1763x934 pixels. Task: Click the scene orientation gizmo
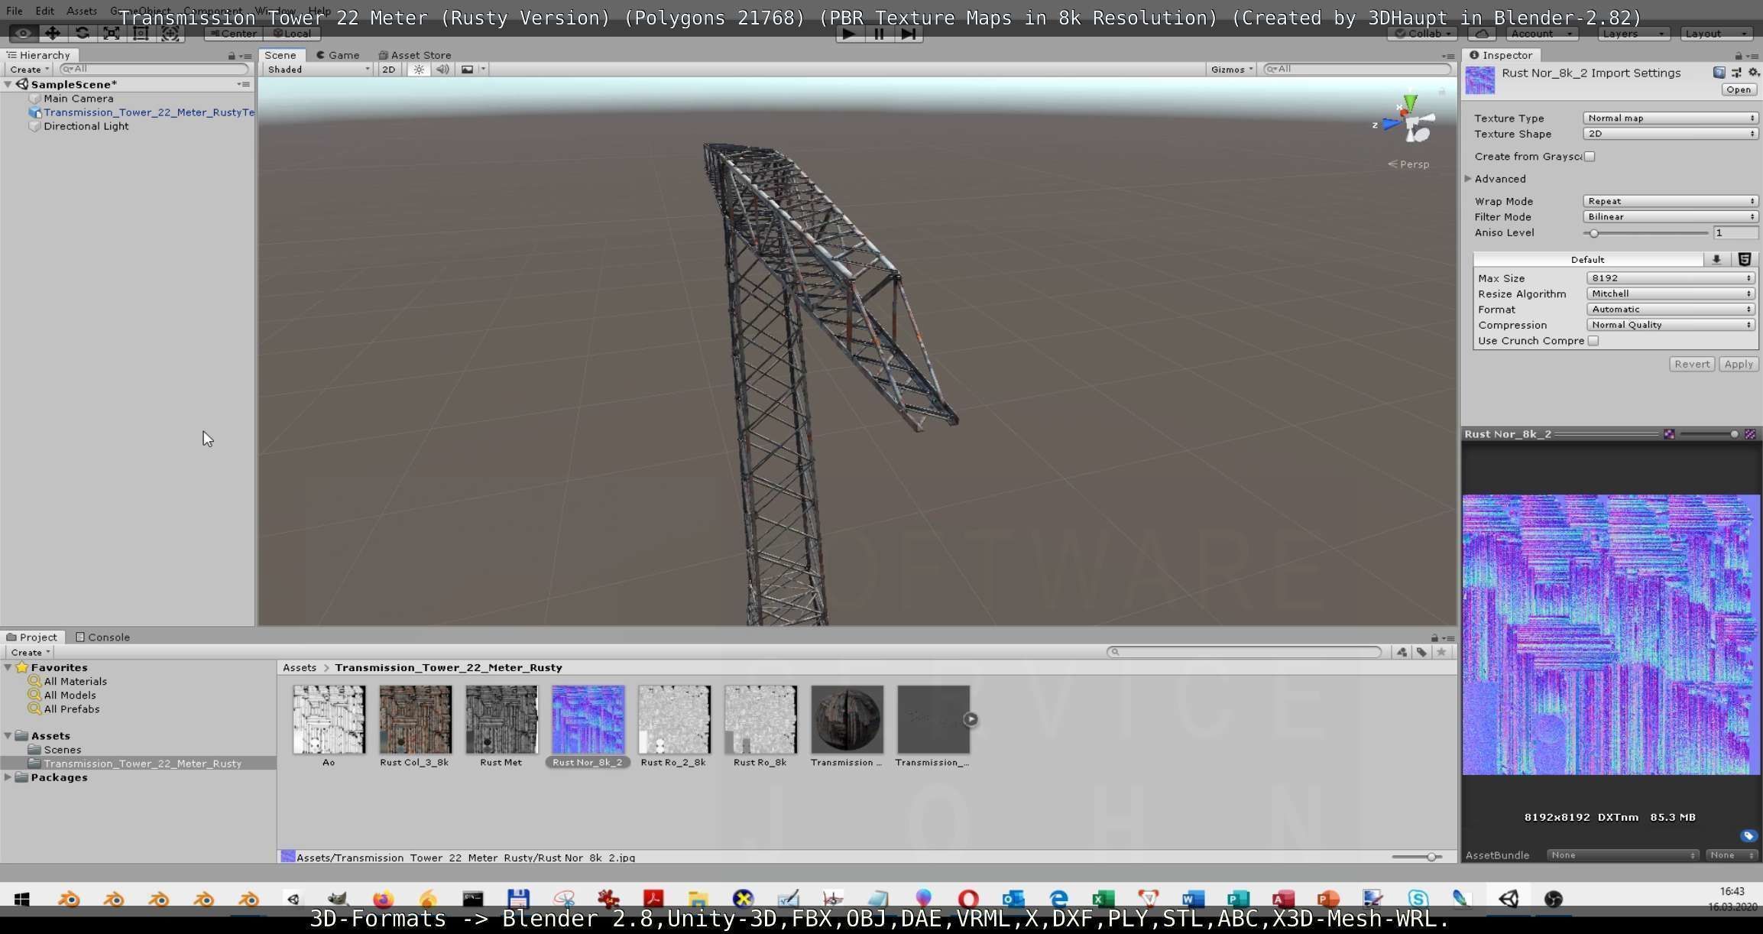click(1409, 122)
